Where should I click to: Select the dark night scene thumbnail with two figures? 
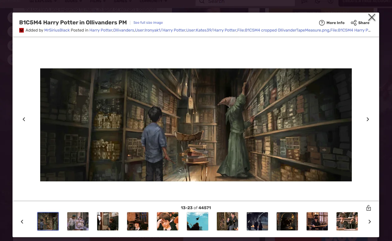257,221
